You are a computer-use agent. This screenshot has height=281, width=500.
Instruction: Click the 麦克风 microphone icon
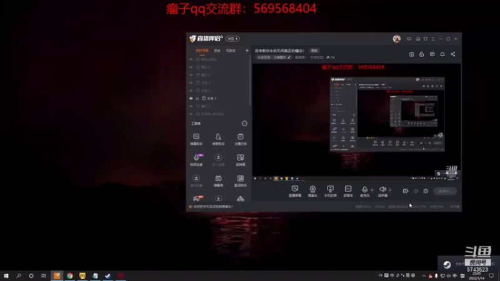[364, 190]
